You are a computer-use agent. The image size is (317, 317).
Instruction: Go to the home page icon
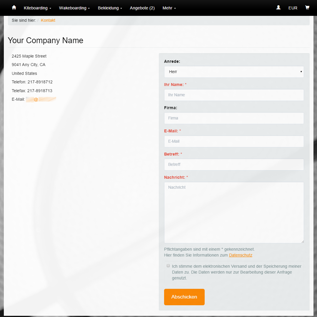point(14,8)
